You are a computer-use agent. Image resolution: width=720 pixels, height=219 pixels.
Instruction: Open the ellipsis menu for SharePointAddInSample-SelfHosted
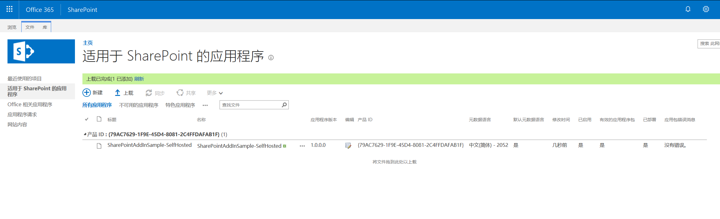coord(302,146)
